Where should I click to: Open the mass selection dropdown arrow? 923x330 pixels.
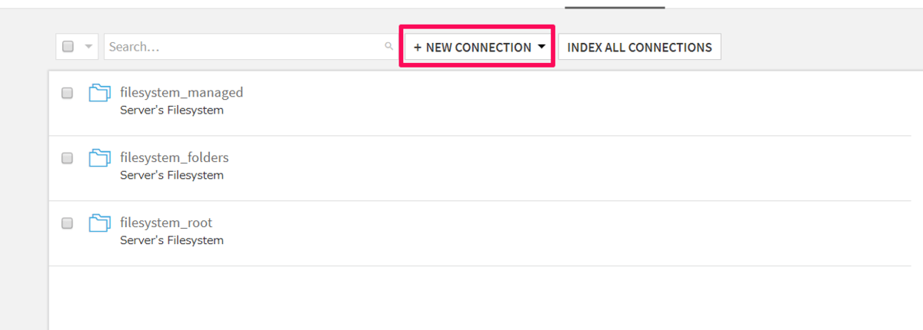click(x=88, y=47)
